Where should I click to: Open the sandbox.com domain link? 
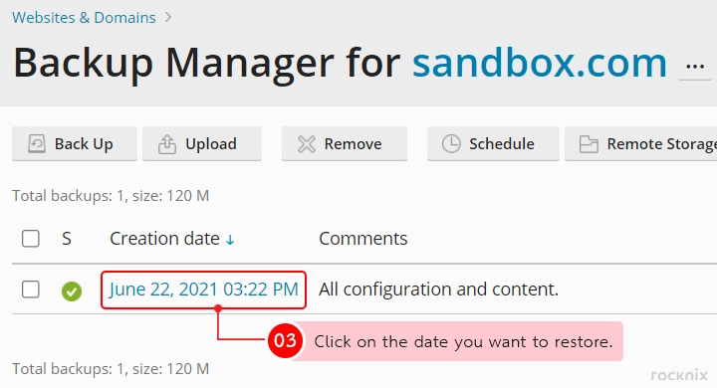[x=540, y=63]
